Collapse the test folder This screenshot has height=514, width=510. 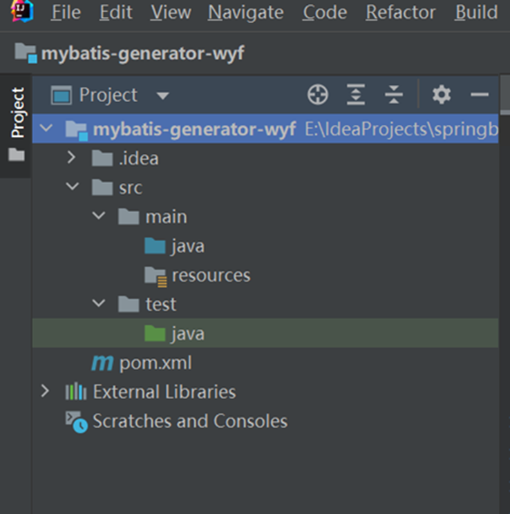click(99, 303)
